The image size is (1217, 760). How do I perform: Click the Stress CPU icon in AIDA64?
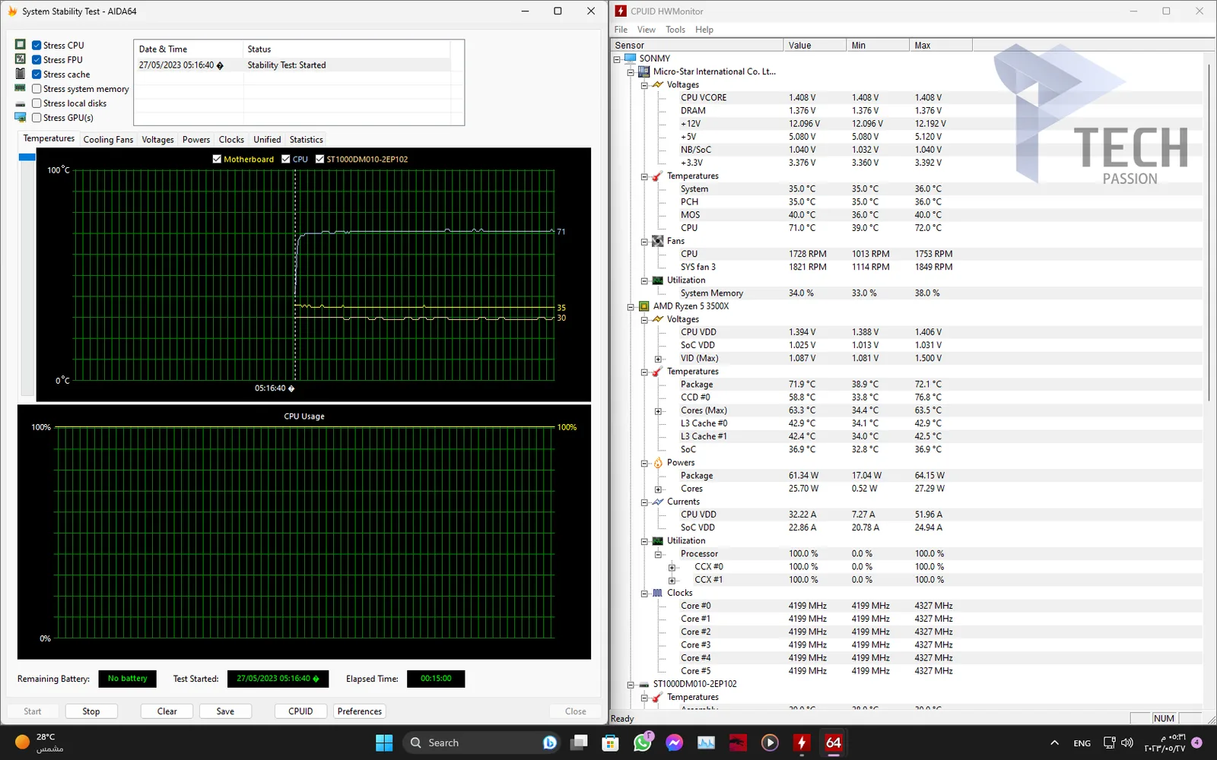click(21, 45)
